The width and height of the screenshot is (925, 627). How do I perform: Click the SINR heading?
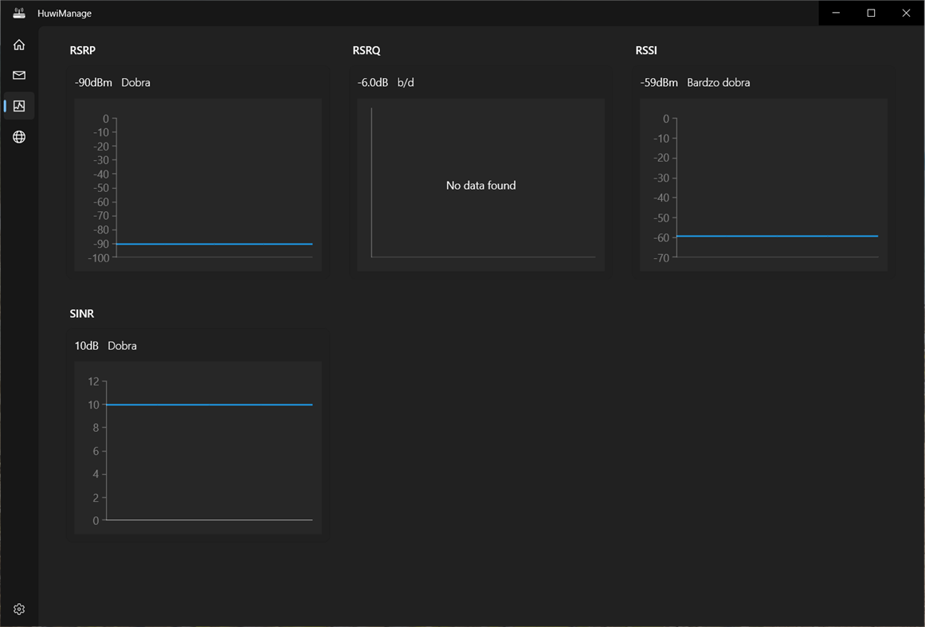pyautogui.click(x=82, y=314)
